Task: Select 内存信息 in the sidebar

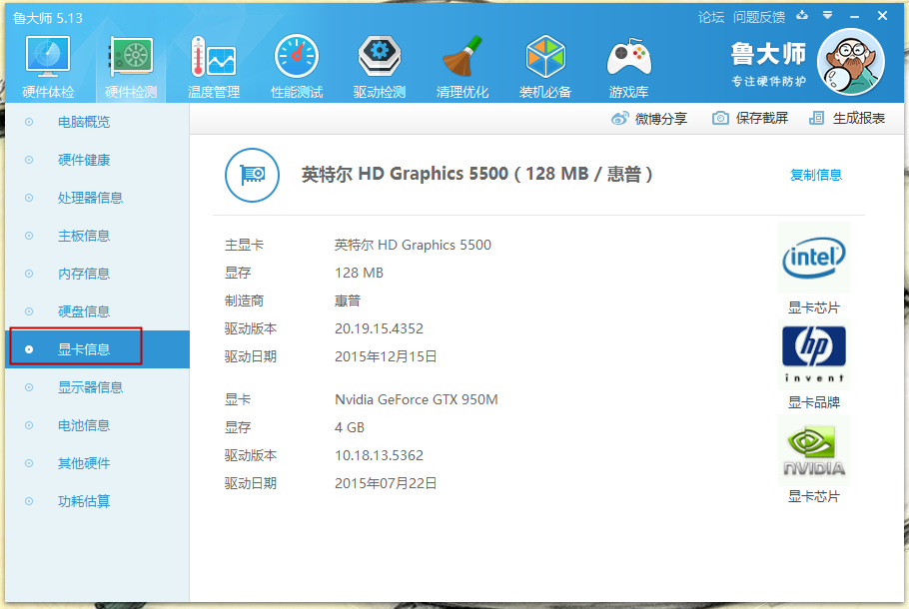Action: click(x=84, y=274)
